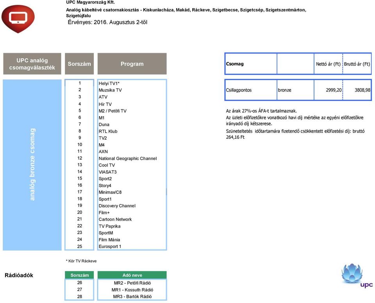
Task: Select Sport2 in the list
Action: pos(105,179)
